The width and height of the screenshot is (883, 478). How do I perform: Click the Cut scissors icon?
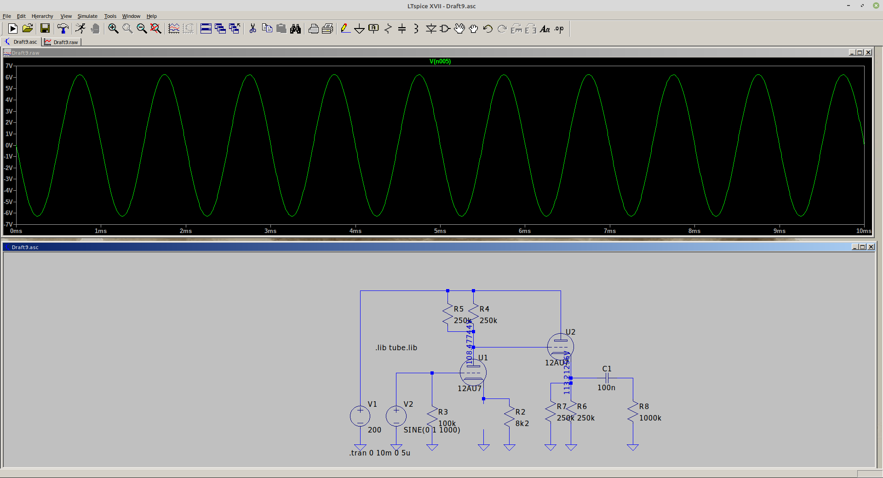252,28
